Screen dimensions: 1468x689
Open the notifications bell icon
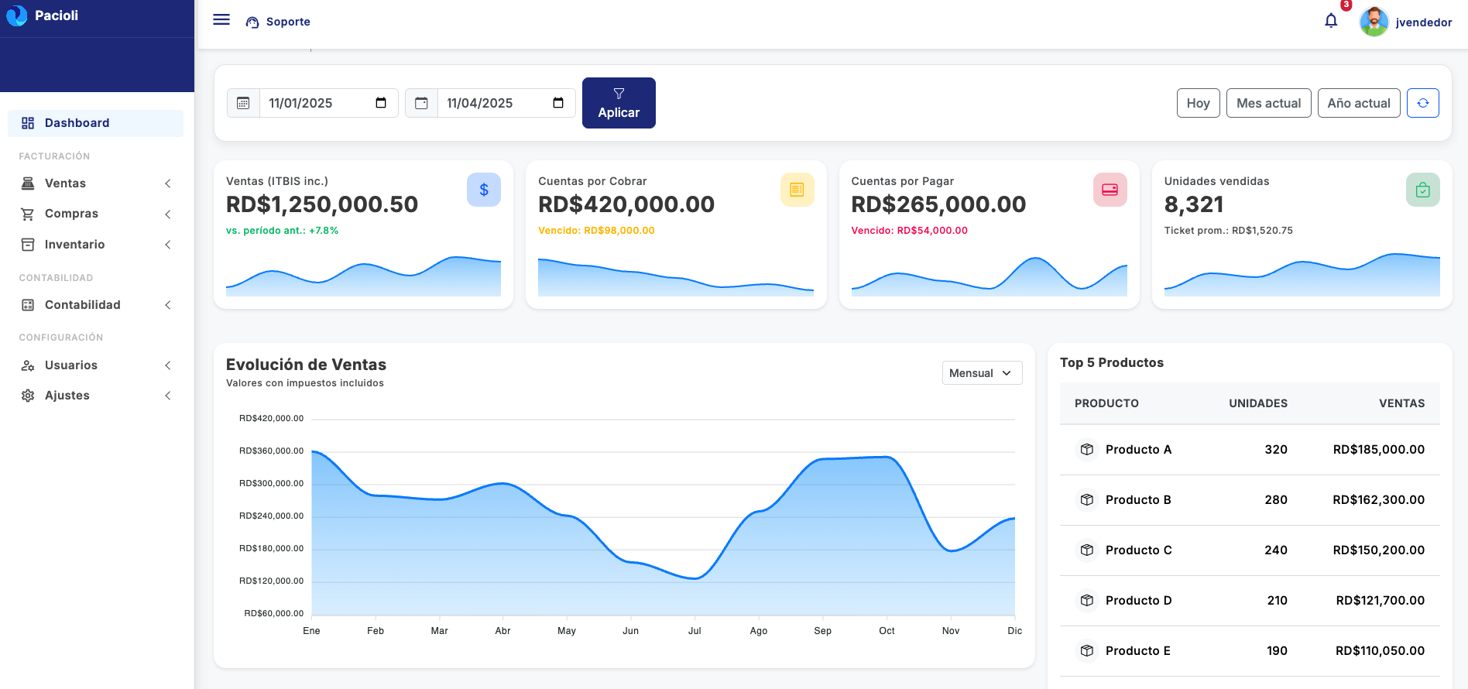1331,21
